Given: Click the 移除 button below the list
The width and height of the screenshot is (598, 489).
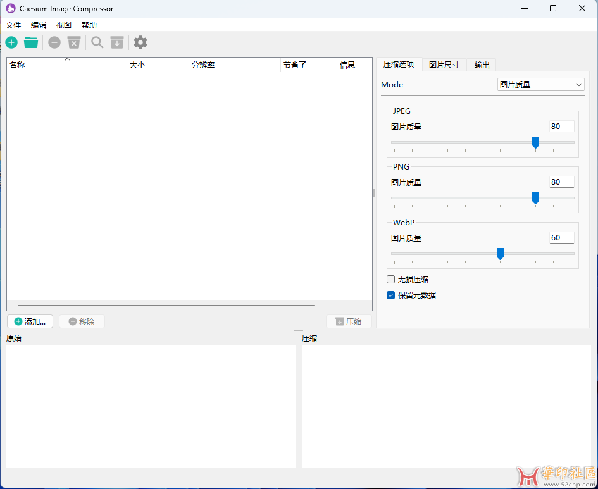Looking at the screenshot, I should 82,322.
